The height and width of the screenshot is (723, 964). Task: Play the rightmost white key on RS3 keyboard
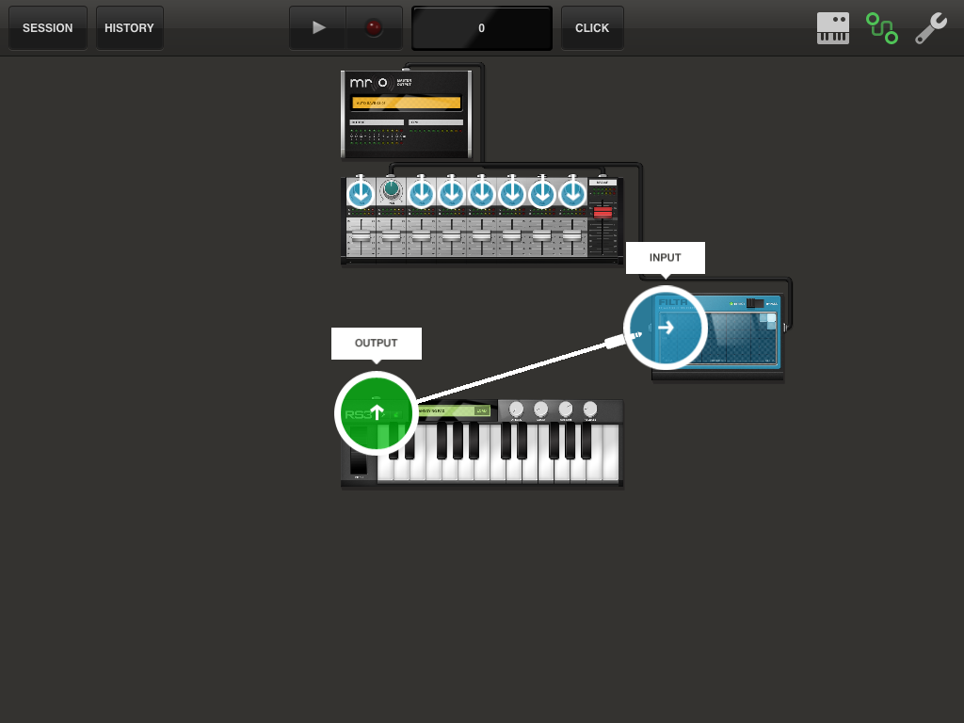[x=610, y=452]
